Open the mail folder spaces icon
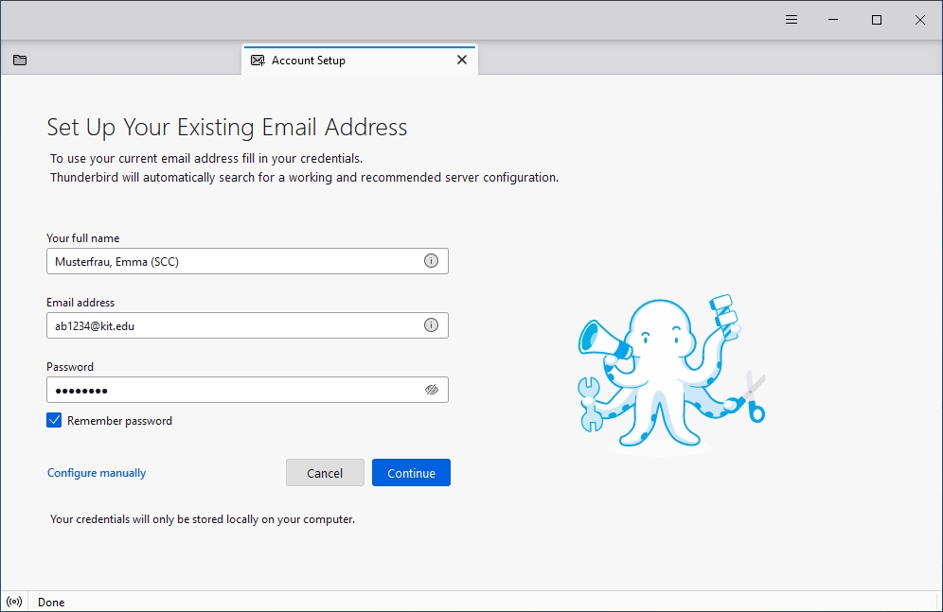Screen dimensions: 943x612 [20, 60]
